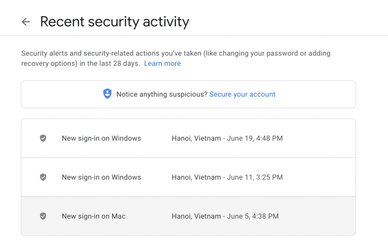This screenshot has width=388, height=252.
Task: Select "New sign-in on Windows" label for June 11
Action: pos(102,177)
